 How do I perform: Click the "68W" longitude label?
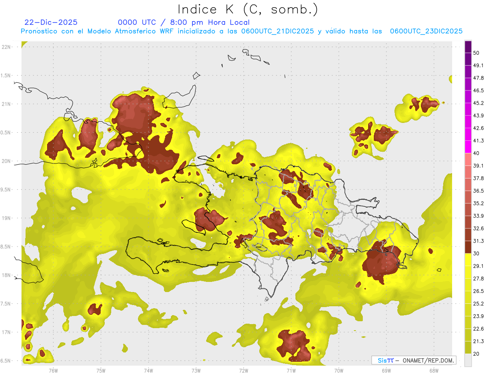(434, 370)
